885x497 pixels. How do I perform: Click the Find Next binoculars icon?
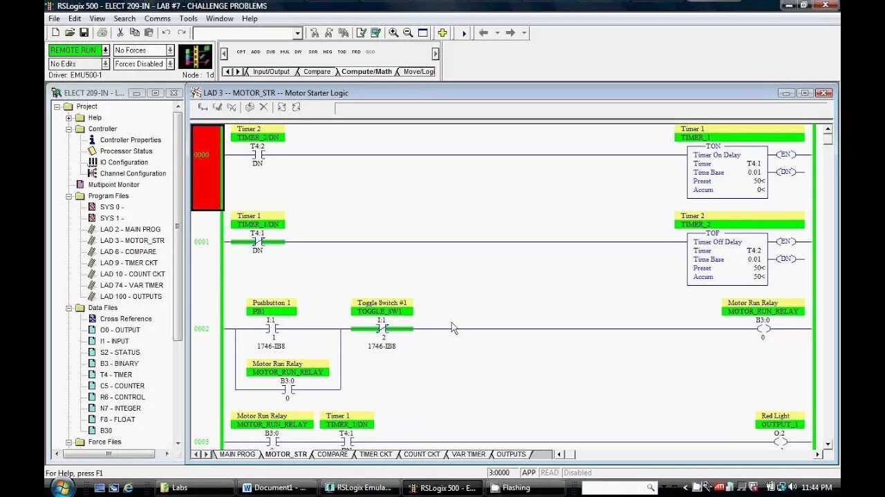(x=329, y=32)
